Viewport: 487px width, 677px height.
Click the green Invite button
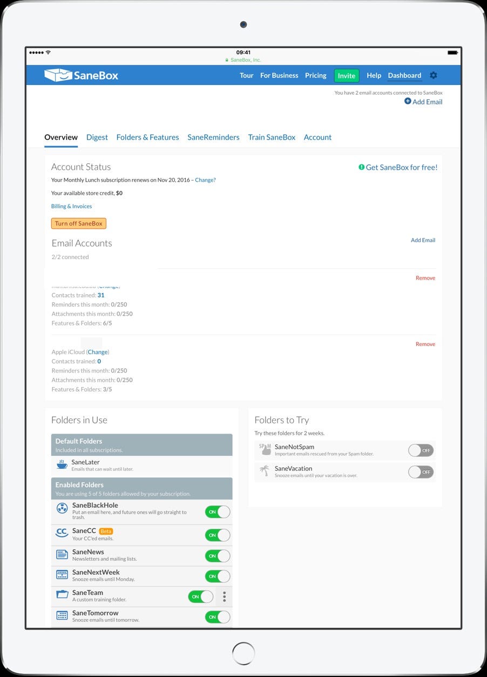pyautogui.click(x=347, y=76)
